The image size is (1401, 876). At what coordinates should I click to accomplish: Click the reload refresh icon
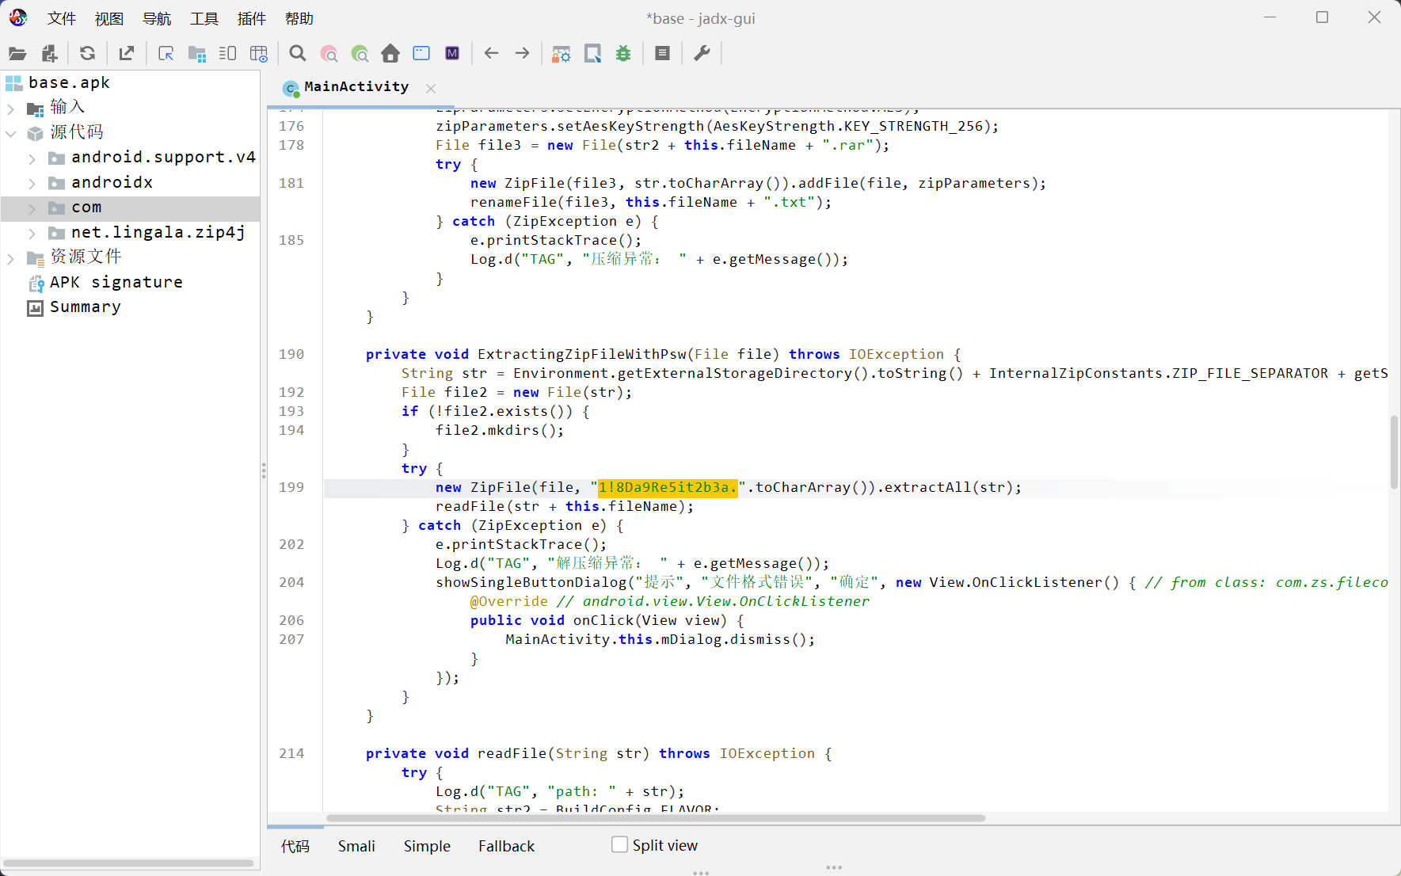tap(87, 54)
